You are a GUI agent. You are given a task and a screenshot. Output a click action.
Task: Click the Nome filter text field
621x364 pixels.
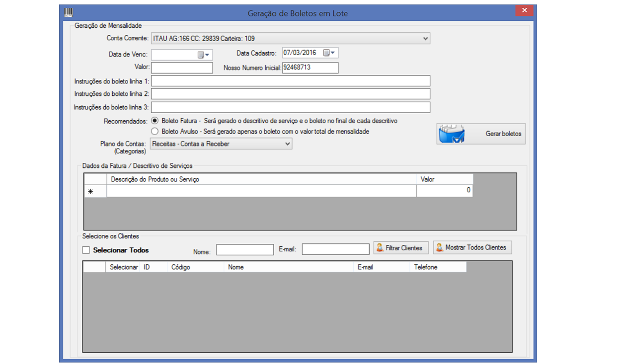pos(244,249)
